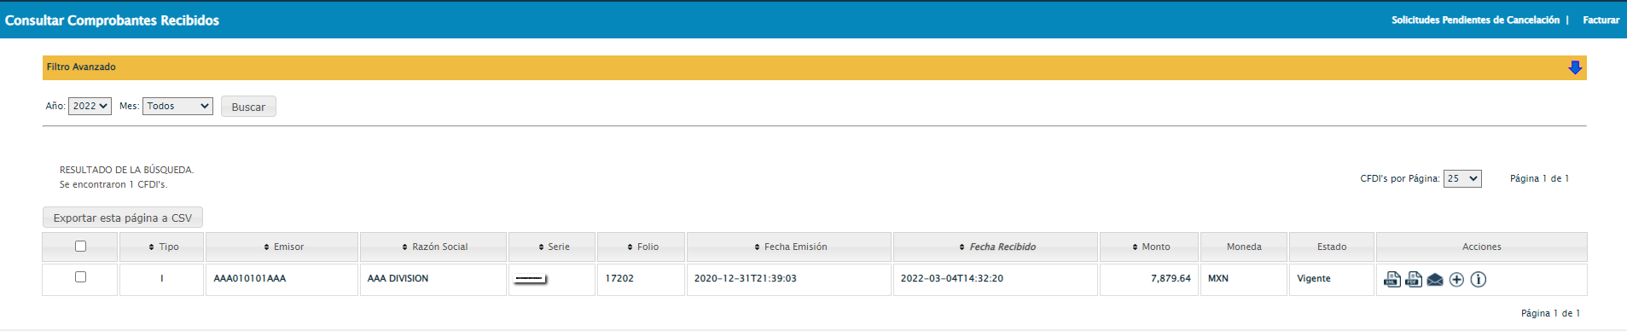Viewport: 1627px width, 331px height.
Task: Expand Filtro Avanzado with the blue arrow
Action: [1575, 67]
